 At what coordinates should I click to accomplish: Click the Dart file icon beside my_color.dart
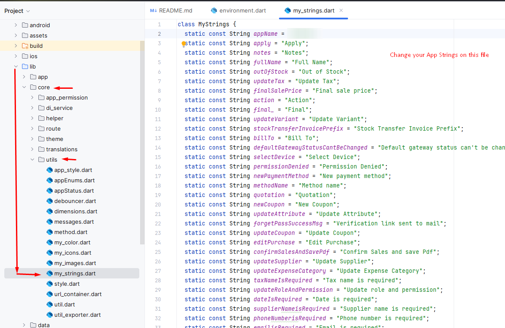click(50, 242)
